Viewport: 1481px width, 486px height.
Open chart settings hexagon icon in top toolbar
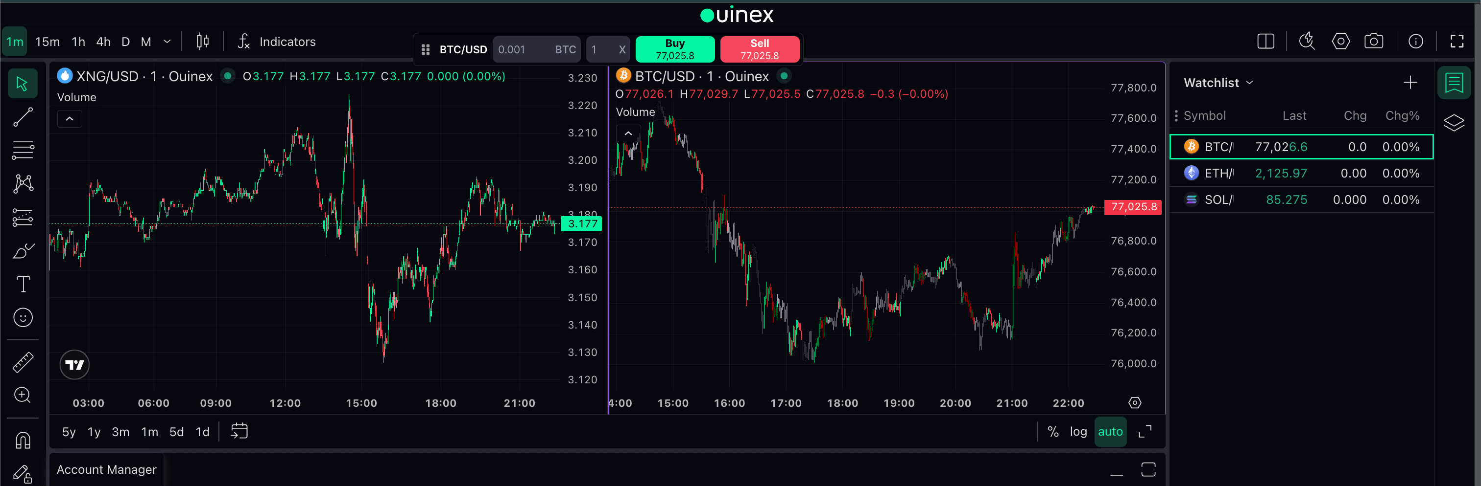[x=1341, y=41]
